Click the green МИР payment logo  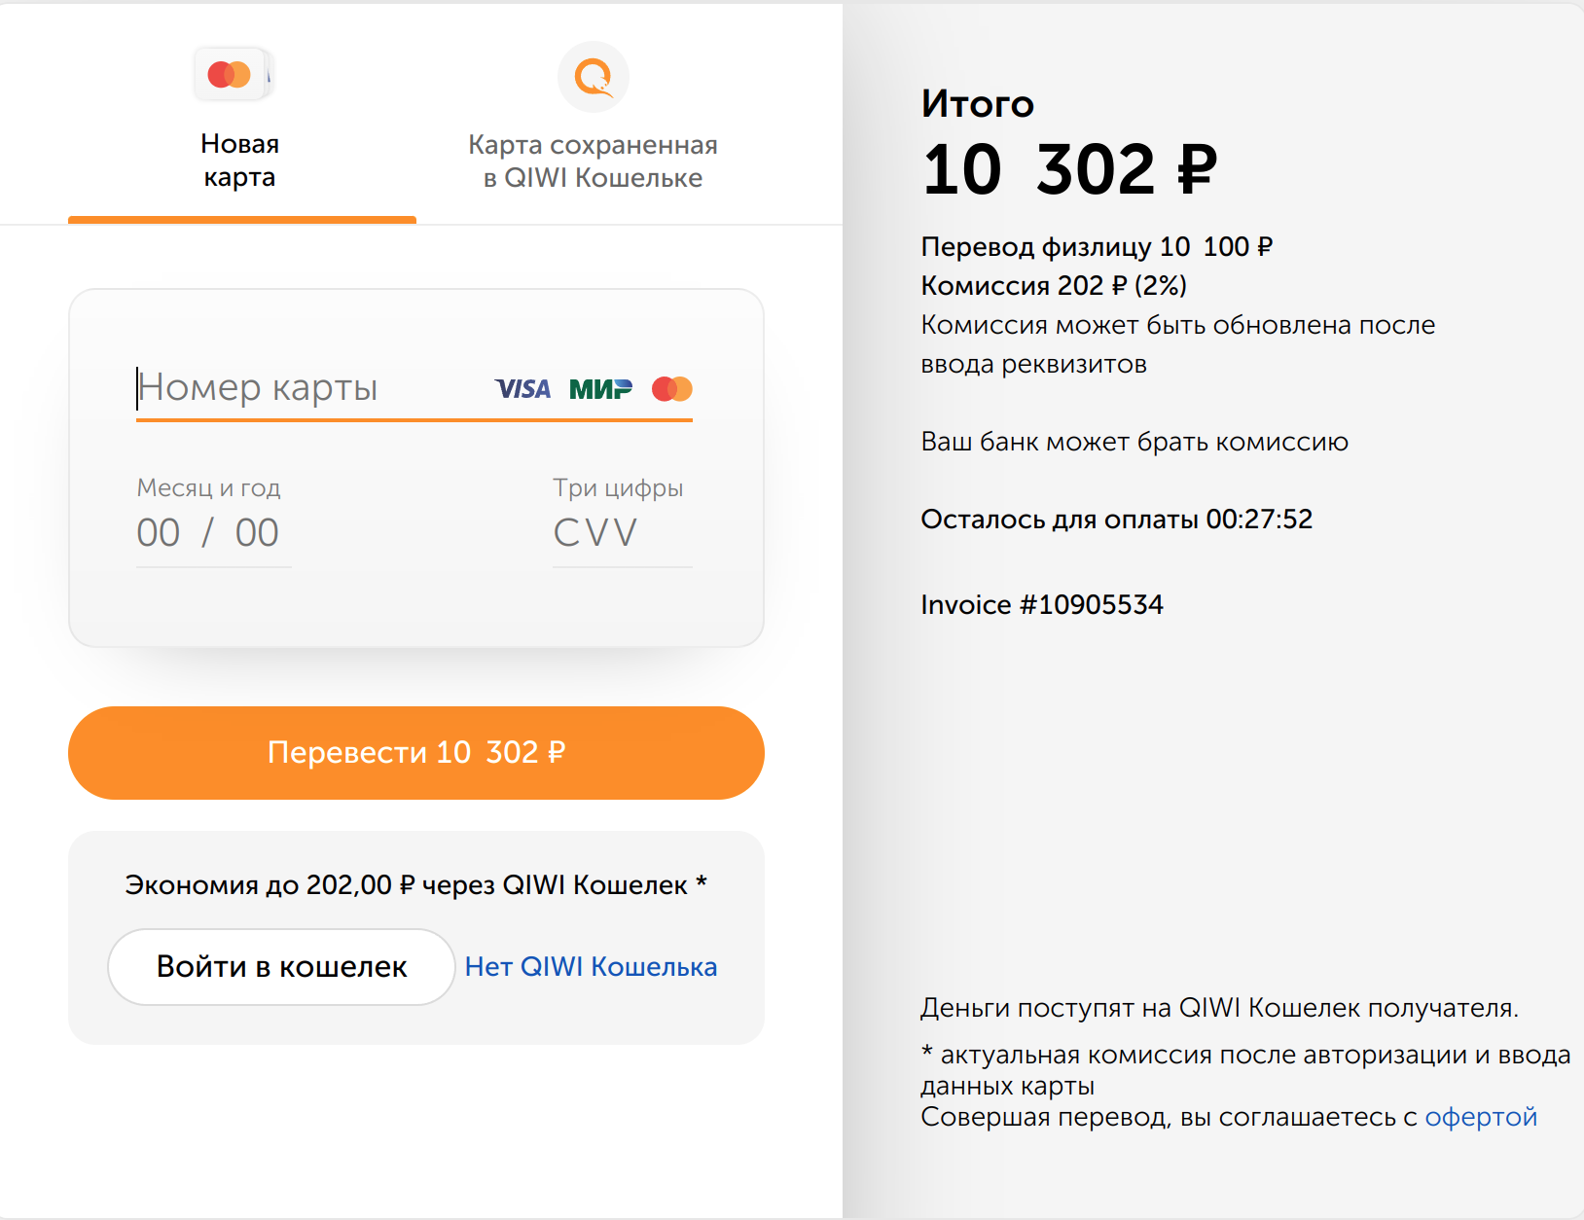click(x=600, y=389)
